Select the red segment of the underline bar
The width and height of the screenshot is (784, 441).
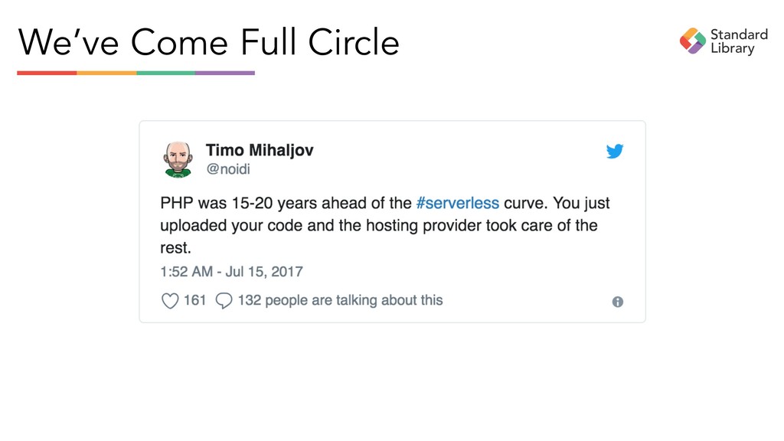[x=47, y=73]
